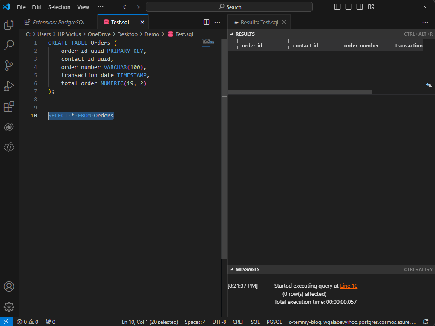Open the Extensions view
The height and width of the screenshot is (326, 435).
click(9, 106)
